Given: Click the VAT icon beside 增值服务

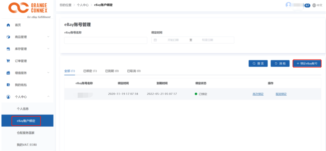Looking at the screenshot, I should pyautogui.click(x=8, y=73).
